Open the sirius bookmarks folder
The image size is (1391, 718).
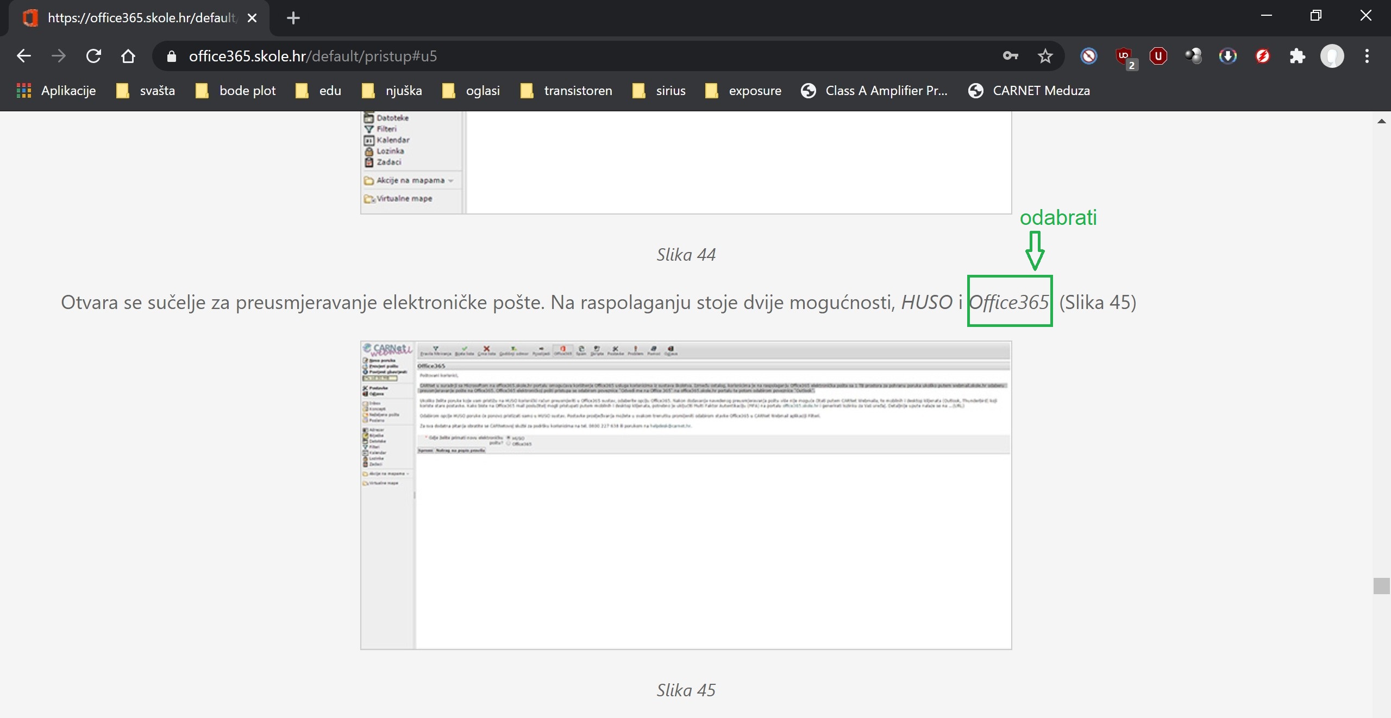coord(659,91)
